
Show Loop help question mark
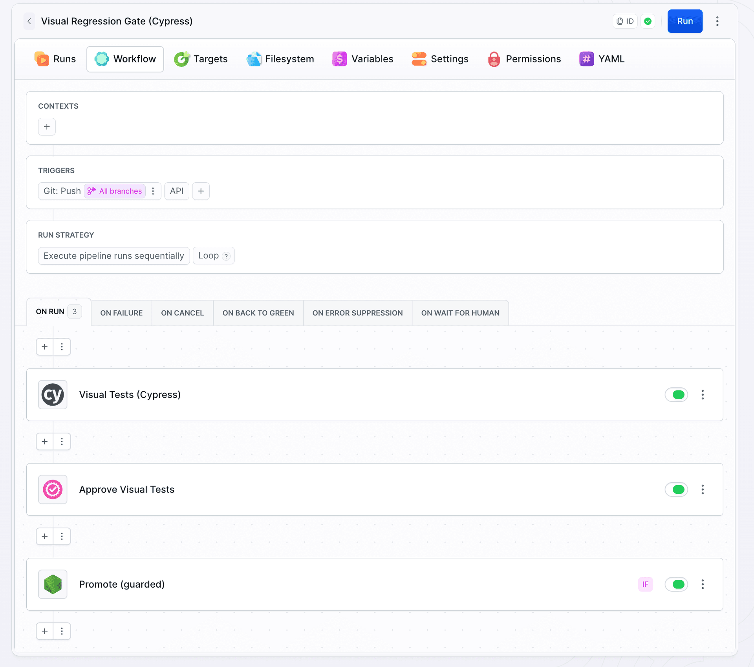pyautogui.click(x=226, y=257)
